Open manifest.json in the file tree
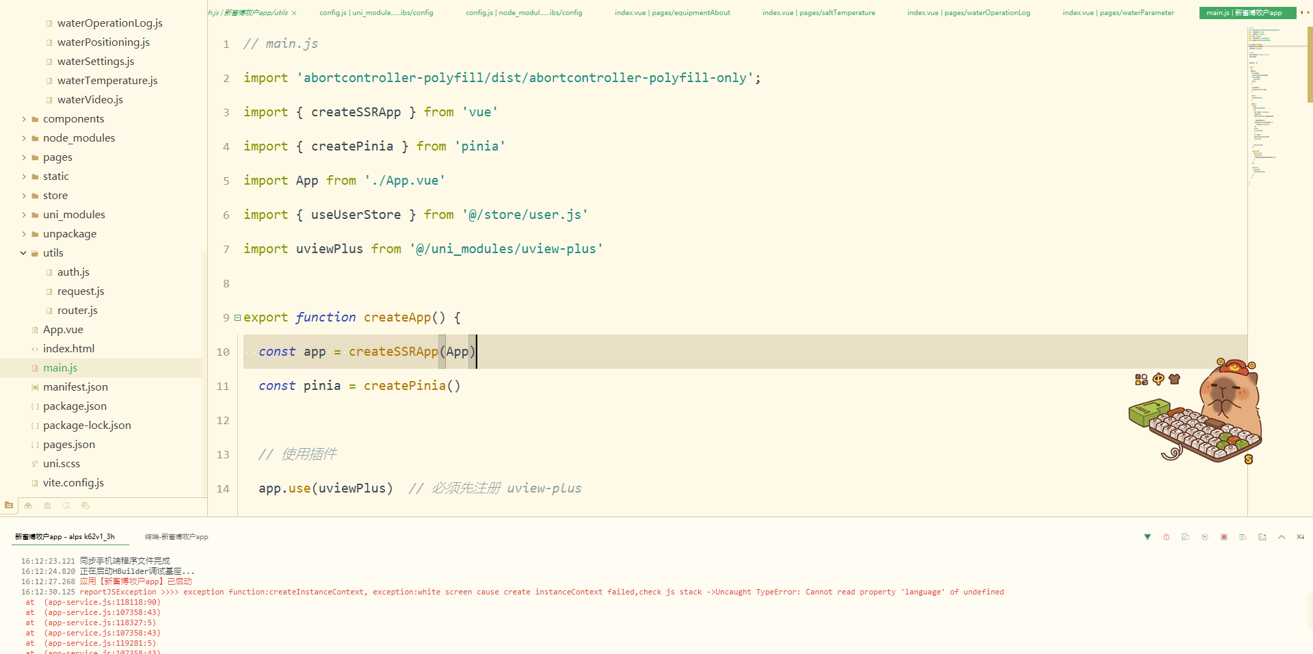Viewport: 1313px width, 654px height. click(x=75, y=387)
